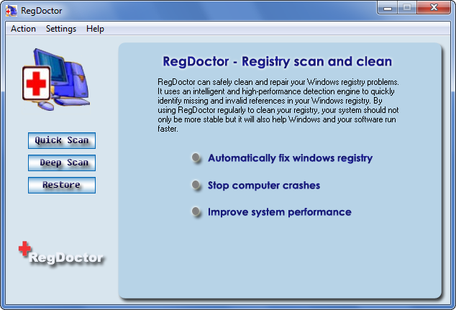Viewport: 456px width, 310px height.
Task: Click bullet beside Automatically fix windows registry
Action: click(x=196, y=158)
